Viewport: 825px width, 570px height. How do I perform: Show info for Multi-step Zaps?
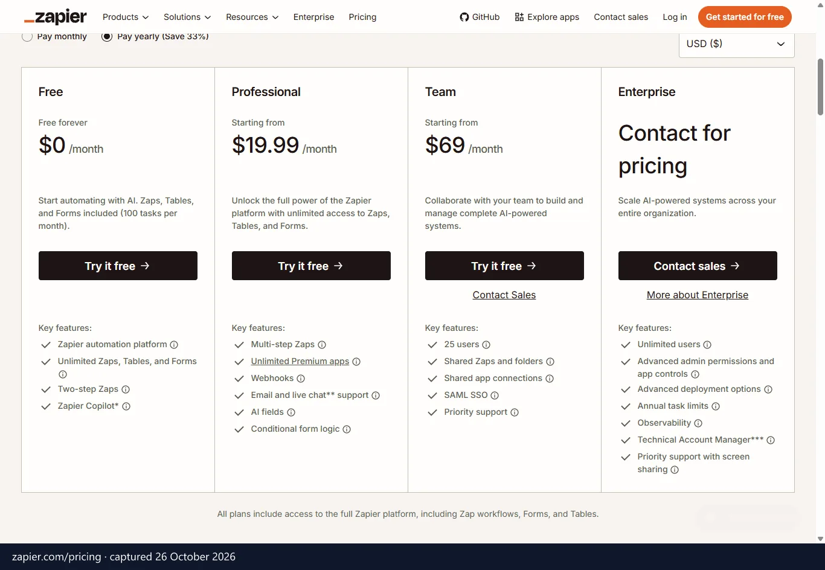pyautogui.click(x=322, y=345)
